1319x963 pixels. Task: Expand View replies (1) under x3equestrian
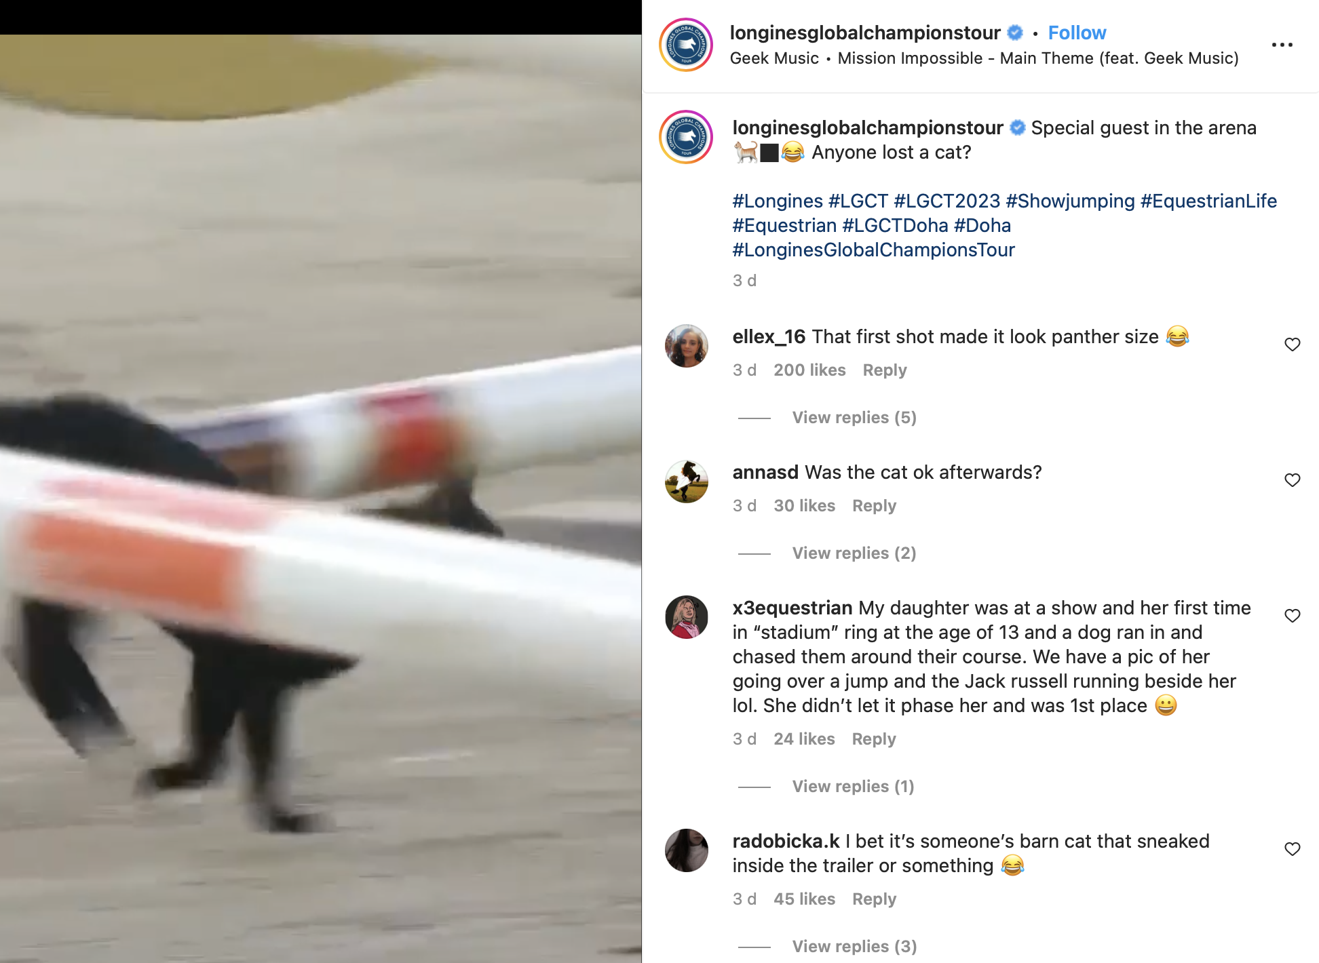tap(853, 787)
